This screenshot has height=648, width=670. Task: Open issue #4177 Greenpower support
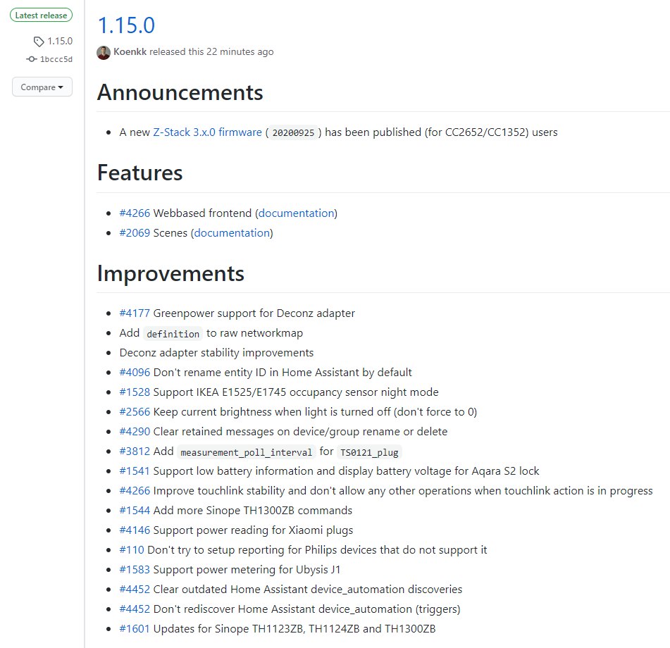coord(135,313)
